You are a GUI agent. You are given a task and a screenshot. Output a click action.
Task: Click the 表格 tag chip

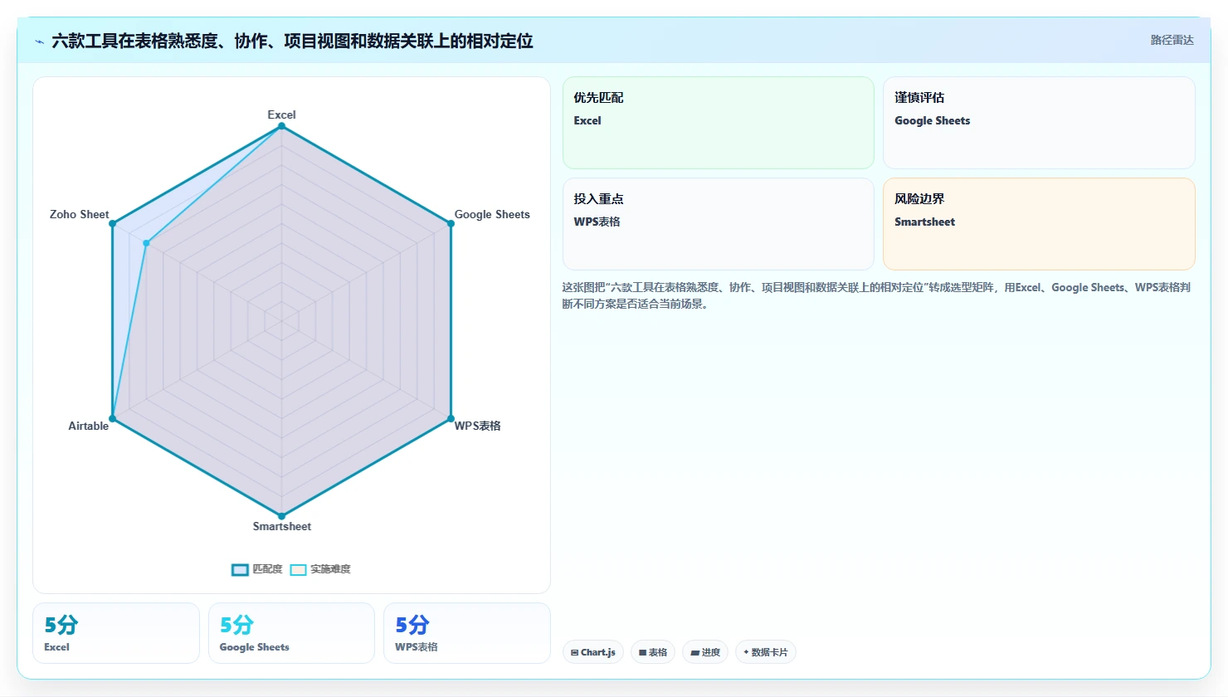(653, 652)
